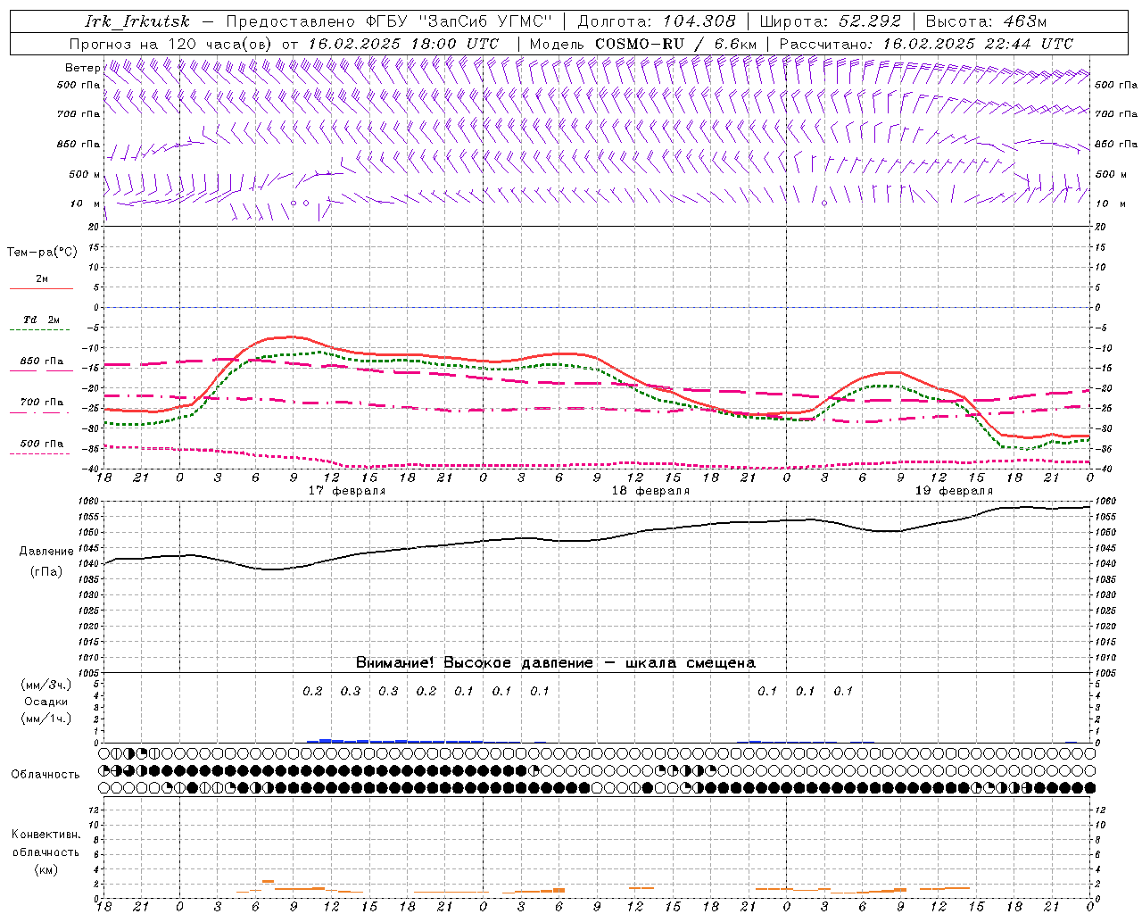
Task: Click the (мм/1ч.) precipitation unit label
Action: 46,719
